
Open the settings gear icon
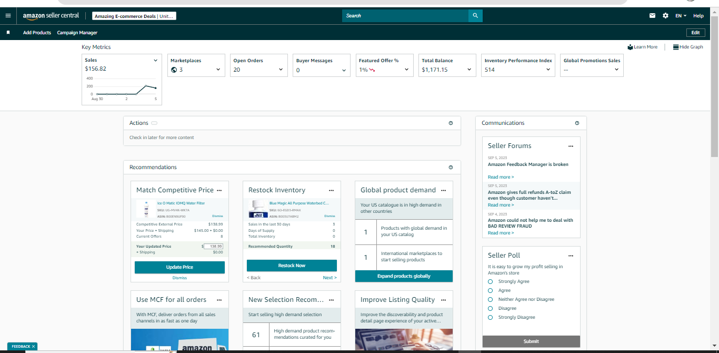[x=665, y=16]
